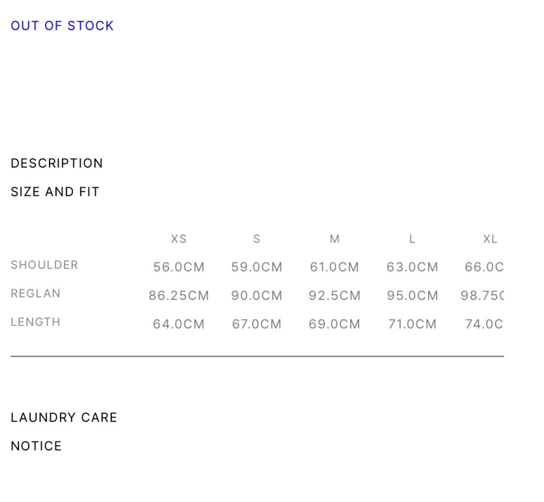Expand the DESCRIPTION section
This screenshot has height=502, width=544.
pyautogui.click(x=57, y=163)
